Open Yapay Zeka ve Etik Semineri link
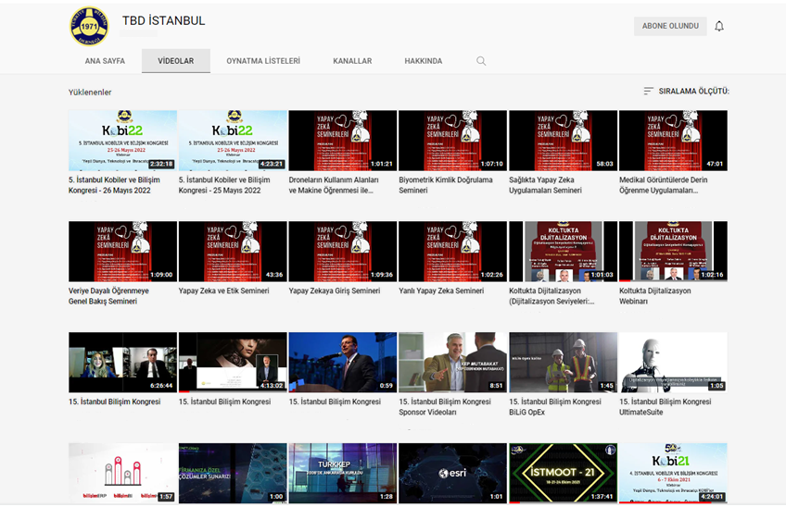 point(223,291)
